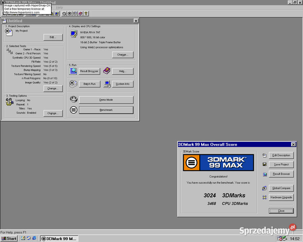Click the striped circle icon beside Benchmark

pos(73,110)
